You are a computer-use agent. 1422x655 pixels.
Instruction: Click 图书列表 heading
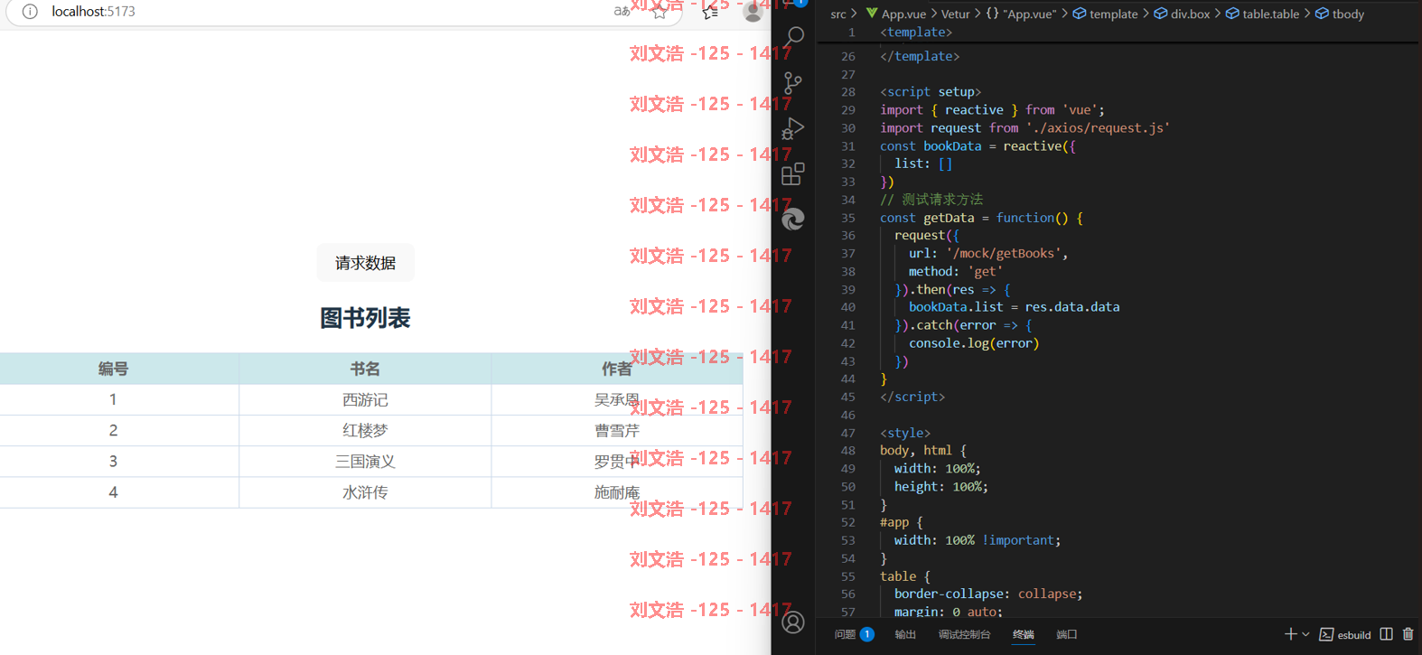point(365,318)
